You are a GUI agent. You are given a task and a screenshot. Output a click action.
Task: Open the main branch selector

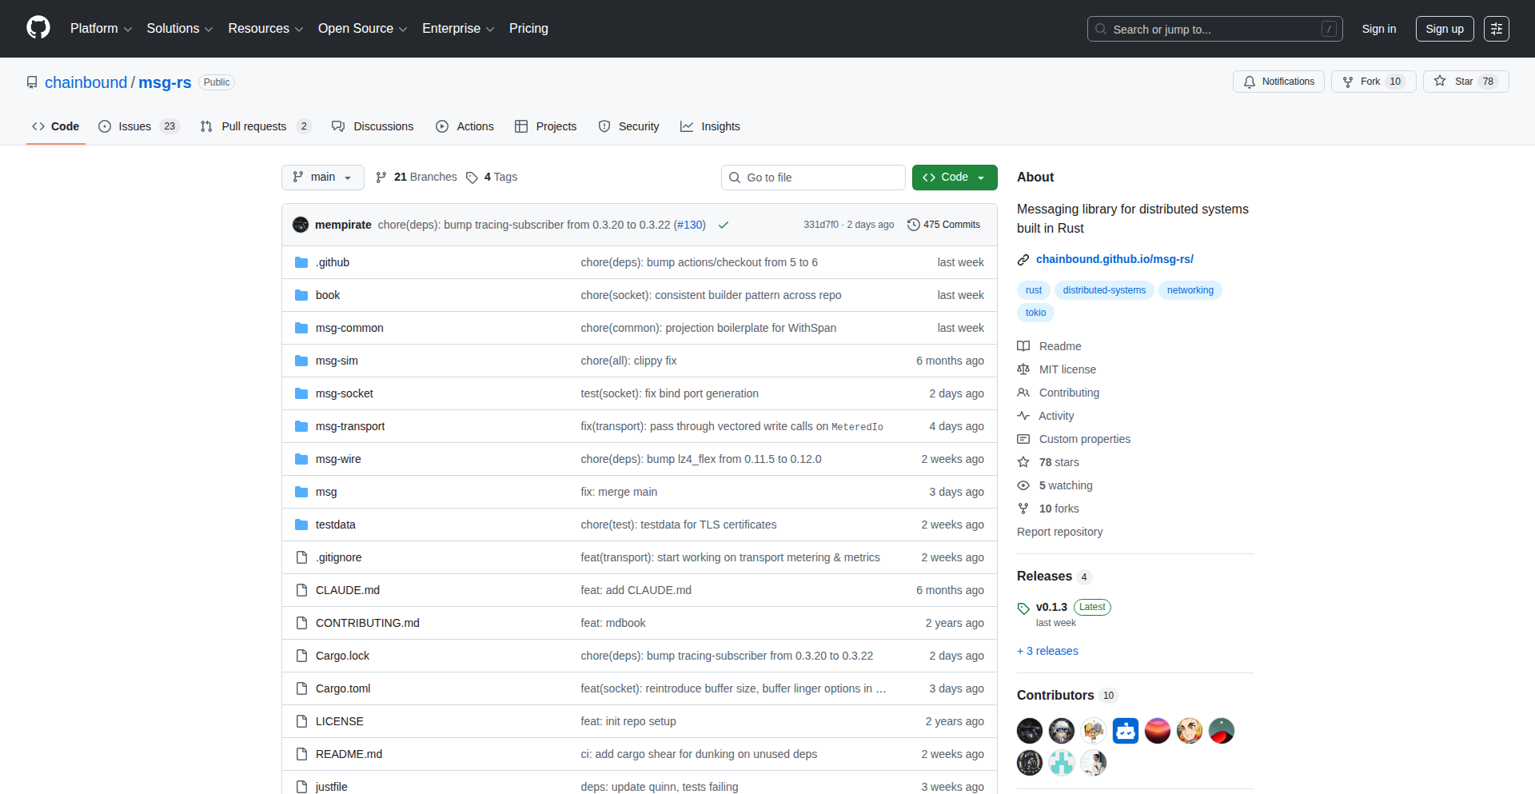(322, 177)
